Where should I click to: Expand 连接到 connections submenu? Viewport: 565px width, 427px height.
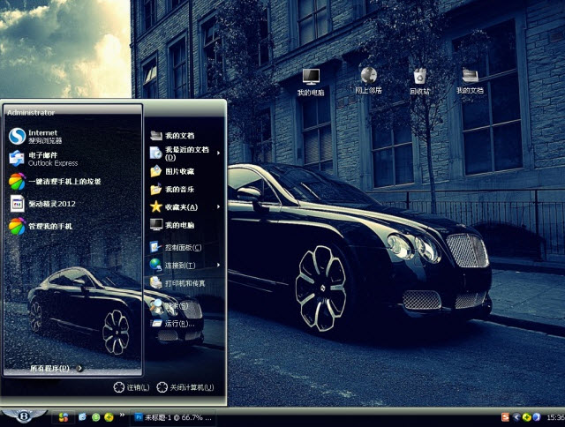coord(184,265)
